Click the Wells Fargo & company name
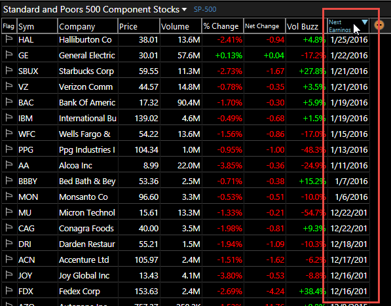The height and width of the screenshot is (306, 391). pos(84,134)
